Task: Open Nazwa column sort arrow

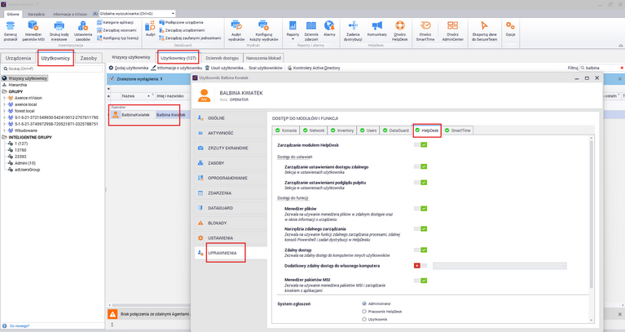Action: click(148, 96)
